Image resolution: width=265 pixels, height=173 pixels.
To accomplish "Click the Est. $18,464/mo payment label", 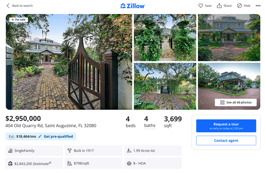I will click(x=23, y=136).
